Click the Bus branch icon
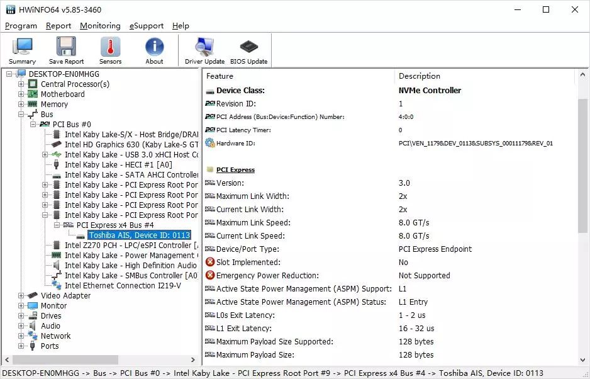 coord(33,114)
